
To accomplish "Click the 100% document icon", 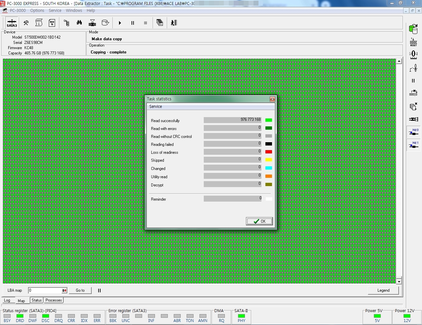I will (x=52, y=23).
